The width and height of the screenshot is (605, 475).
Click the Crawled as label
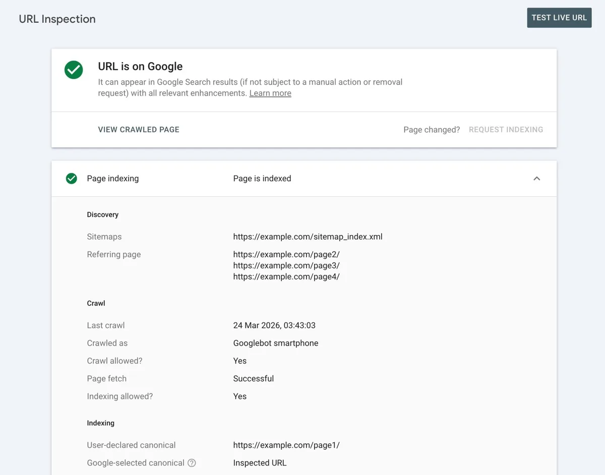(107, 343)
